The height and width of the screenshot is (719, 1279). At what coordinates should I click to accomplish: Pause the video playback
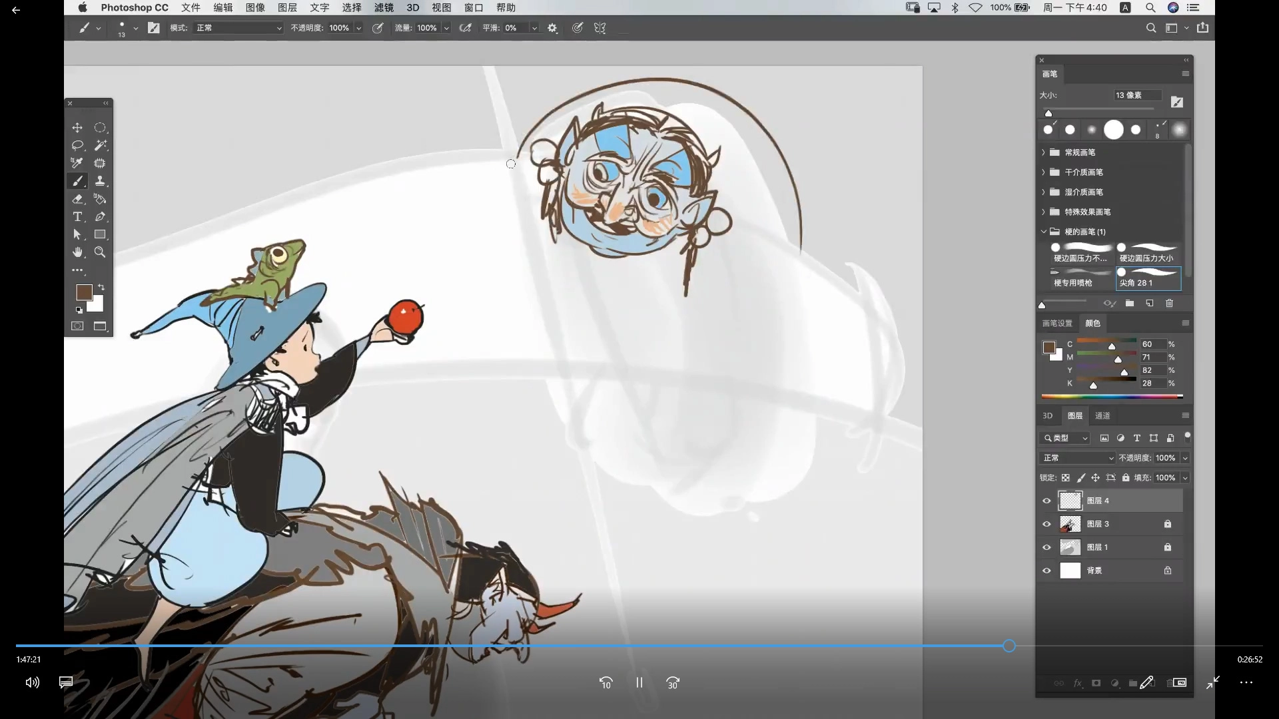click(x=639, y=682)
